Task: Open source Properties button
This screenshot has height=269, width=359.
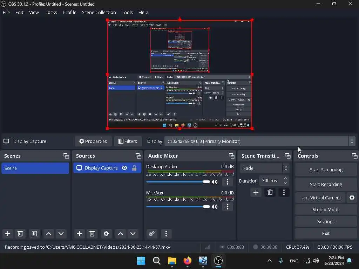Action: 93,142
